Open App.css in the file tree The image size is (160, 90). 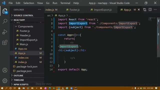27,49
